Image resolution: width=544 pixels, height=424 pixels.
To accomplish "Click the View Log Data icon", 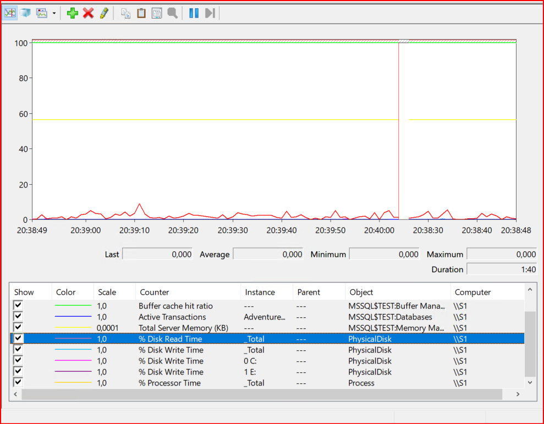I will 25,13.
